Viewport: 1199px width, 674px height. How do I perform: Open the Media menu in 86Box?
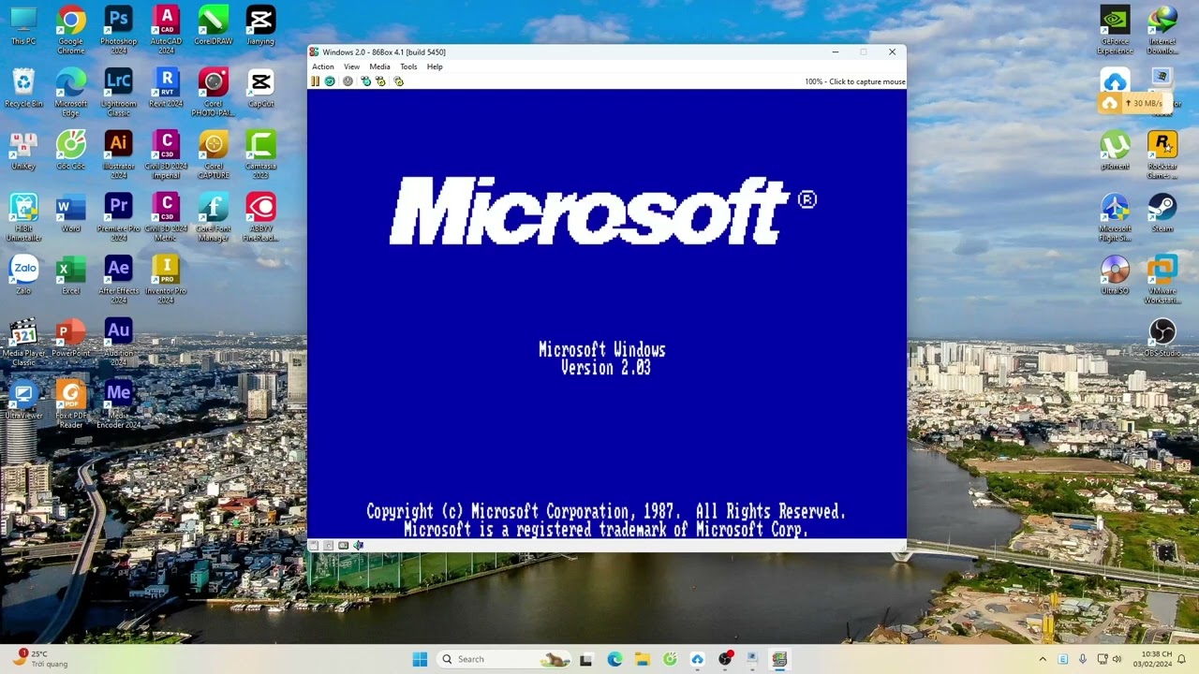pos(379,66)
